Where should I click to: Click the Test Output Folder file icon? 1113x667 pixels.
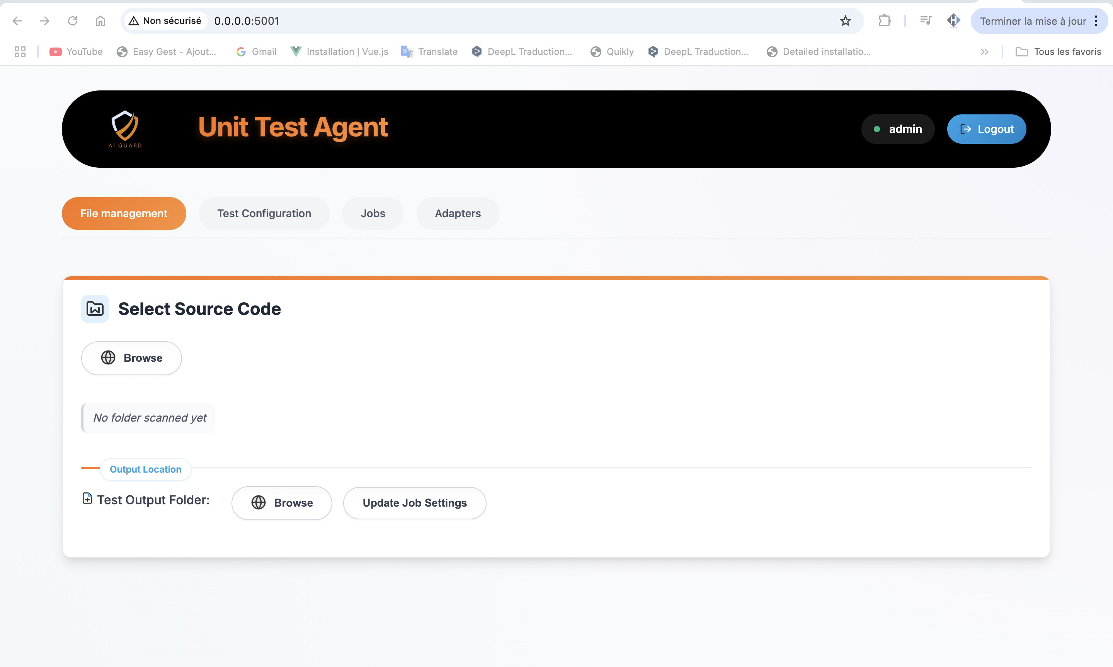click(87, 499)
